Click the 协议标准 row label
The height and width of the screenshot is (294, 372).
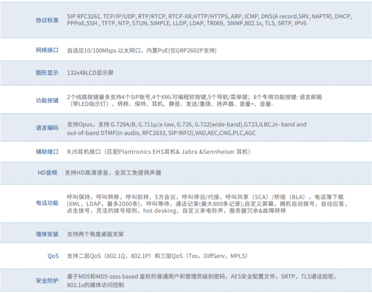pos(47,20)
